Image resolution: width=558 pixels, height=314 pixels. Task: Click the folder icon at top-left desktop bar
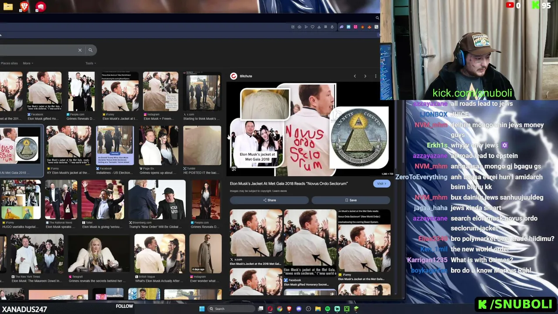[8, 7]
